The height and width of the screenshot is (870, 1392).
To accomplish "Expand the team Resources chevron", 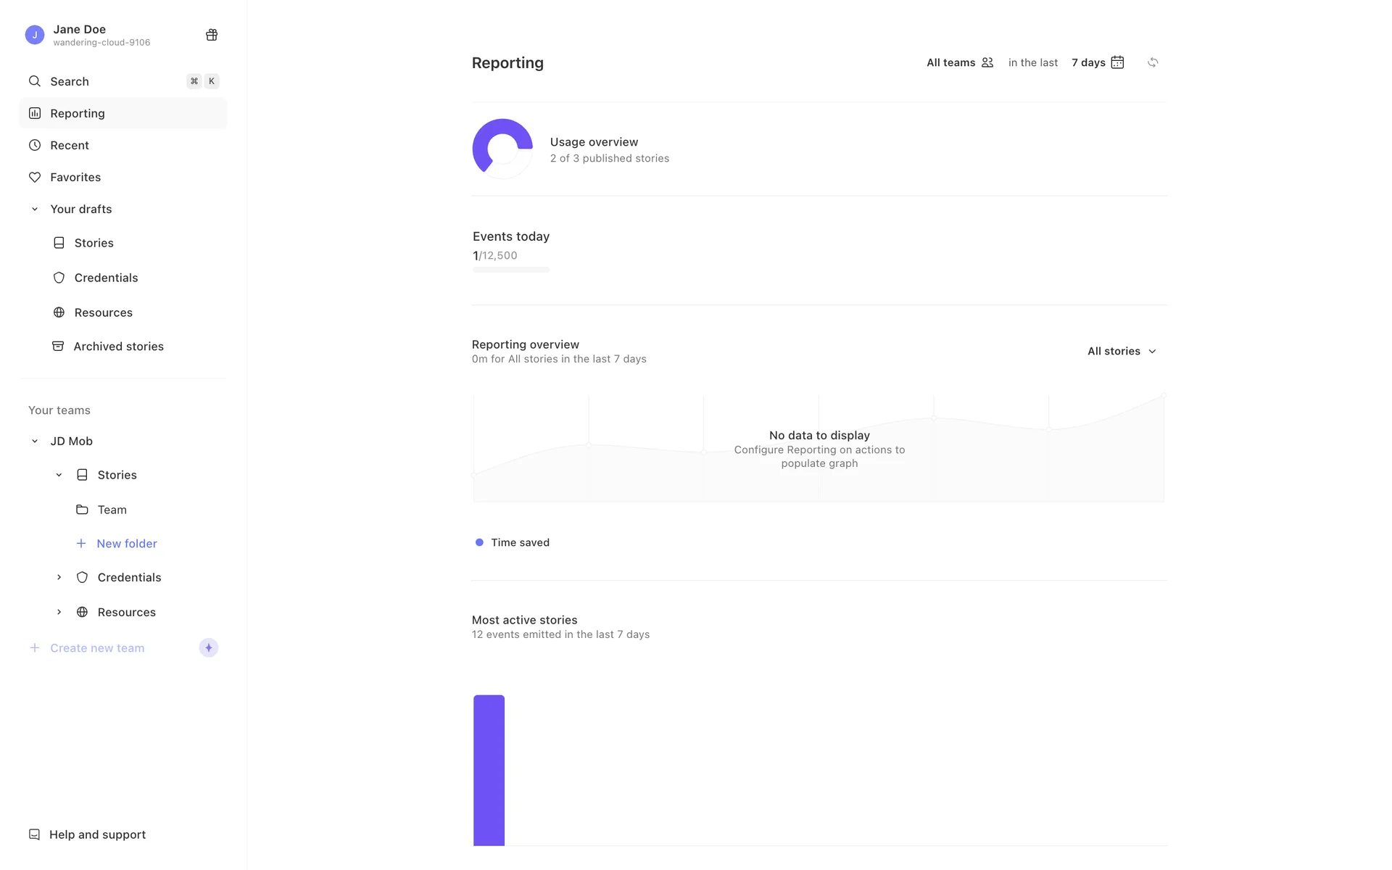I will point(59,612).
